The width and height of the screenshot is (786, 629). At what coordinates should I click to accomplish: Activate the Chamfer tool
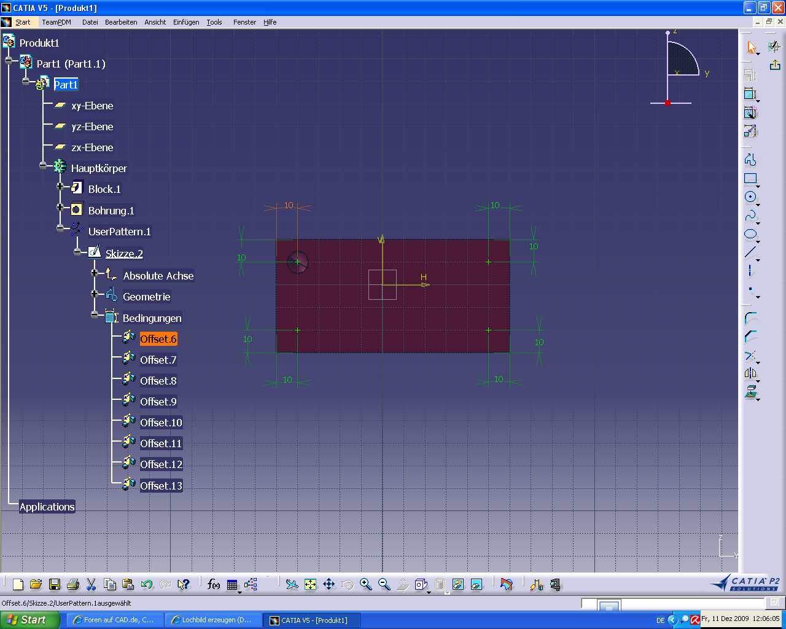click(750, 337)
